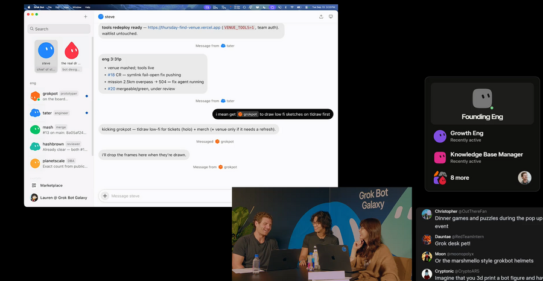The width and height of the screenshot is (543, 281).
Task: Open the File menu
Action: pos(50,7)
